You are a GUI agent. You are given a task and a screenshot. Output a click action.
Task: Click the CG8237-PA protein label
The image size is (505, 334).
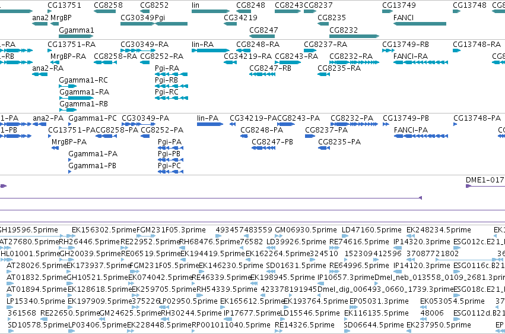click(326, 130)
